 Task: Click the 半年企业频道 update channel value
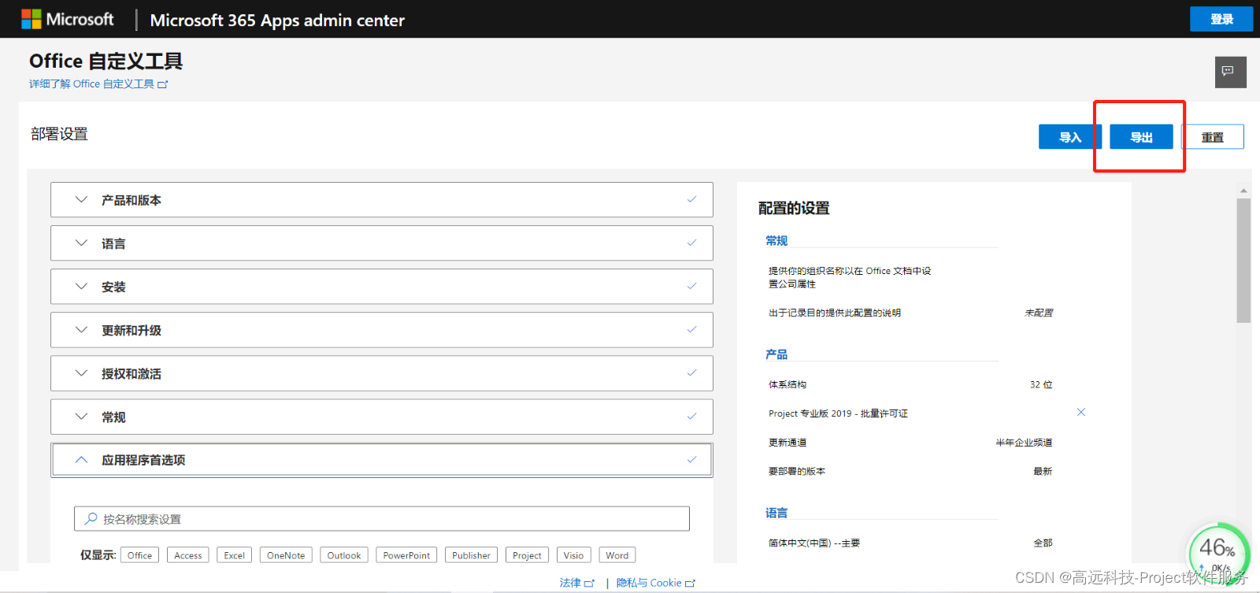pos(1024,443)
